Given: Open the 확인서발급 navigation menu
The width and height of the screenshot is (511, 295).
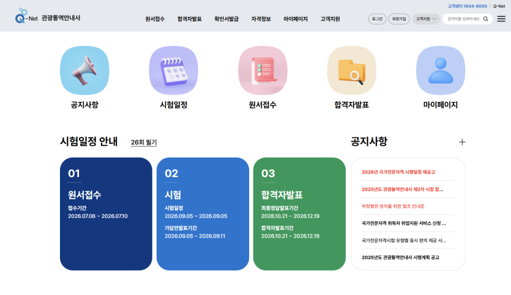Looking at the screenshot, I should tap(226, 19).
